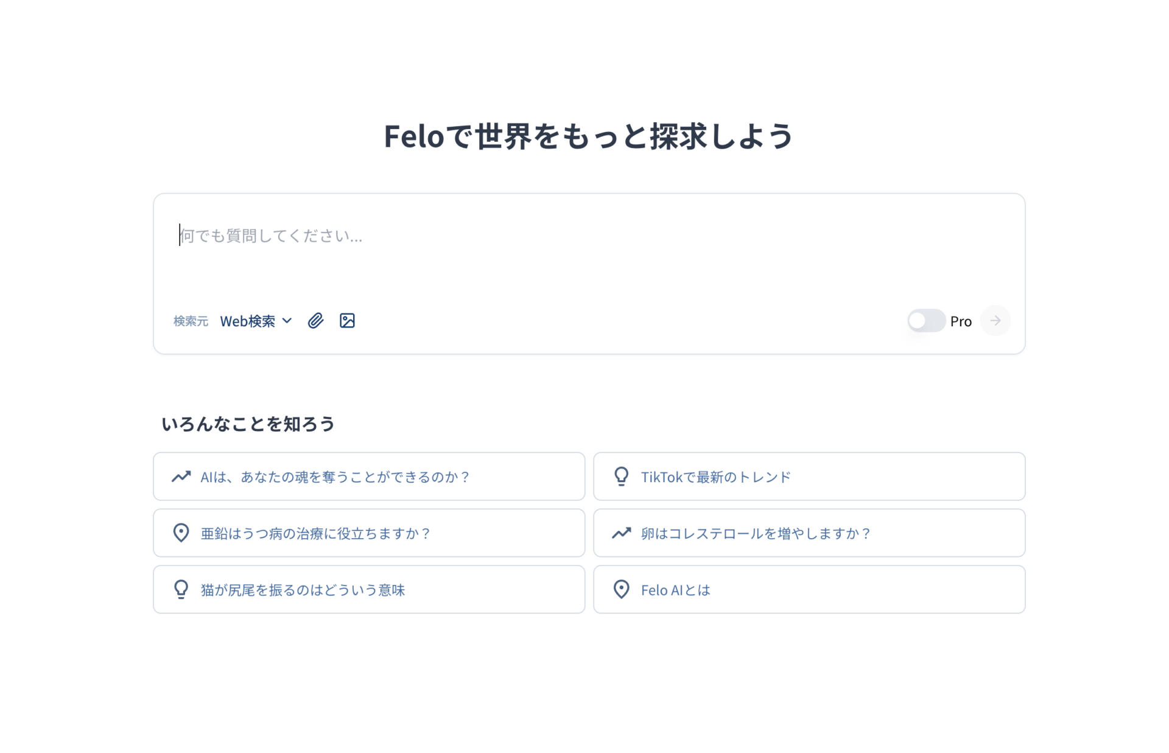Open the 卵はコレステロールを増やしますか suggestion
Viewport: 1169px width, 753px height.
pos(809,533)
